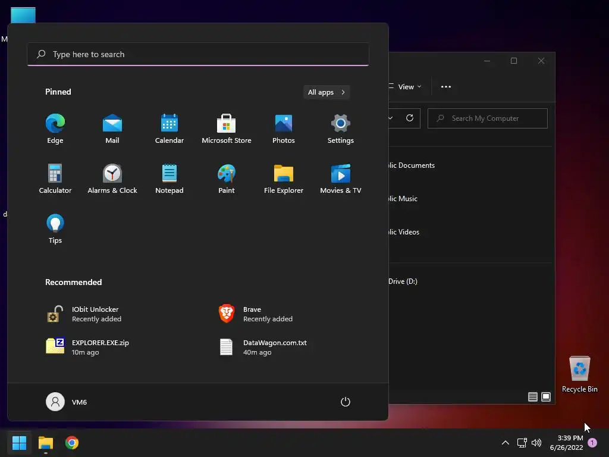Open File Explorer from taskbar

[x=45, y=443]
